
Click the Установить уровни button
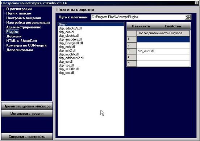coord(27,114)
